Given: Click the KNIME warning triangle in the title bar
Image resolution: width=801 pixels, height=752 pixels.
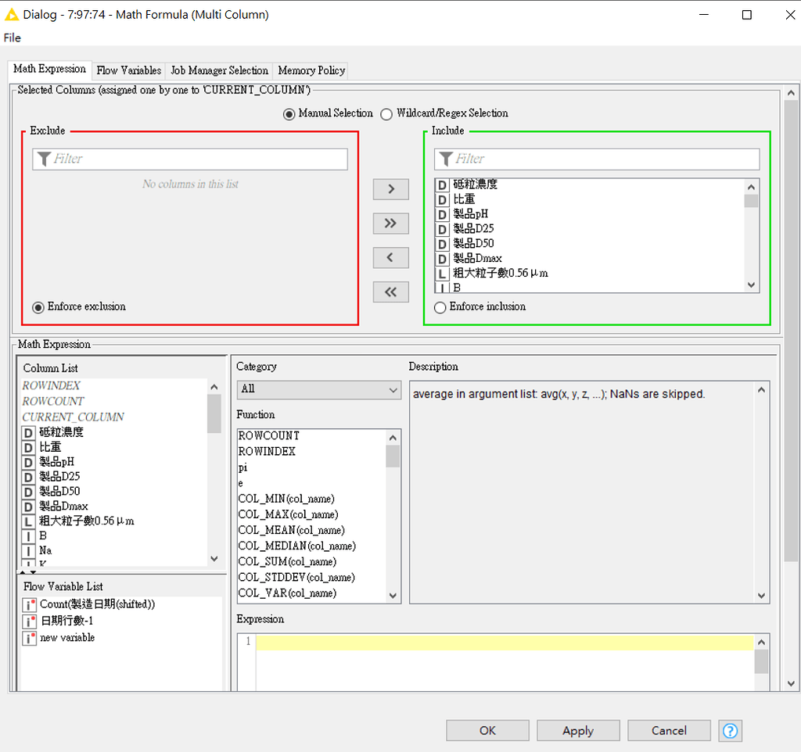Looking at the screenshot, I should coord(12,13).
